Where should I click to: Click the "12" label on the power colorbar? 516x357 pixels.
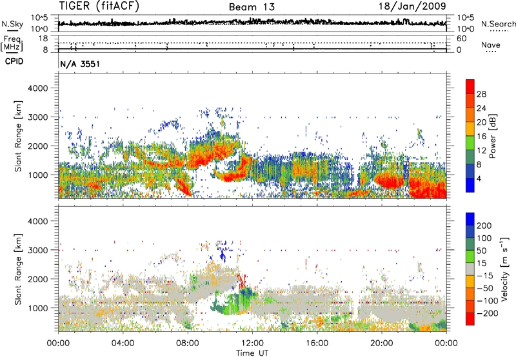481,151
